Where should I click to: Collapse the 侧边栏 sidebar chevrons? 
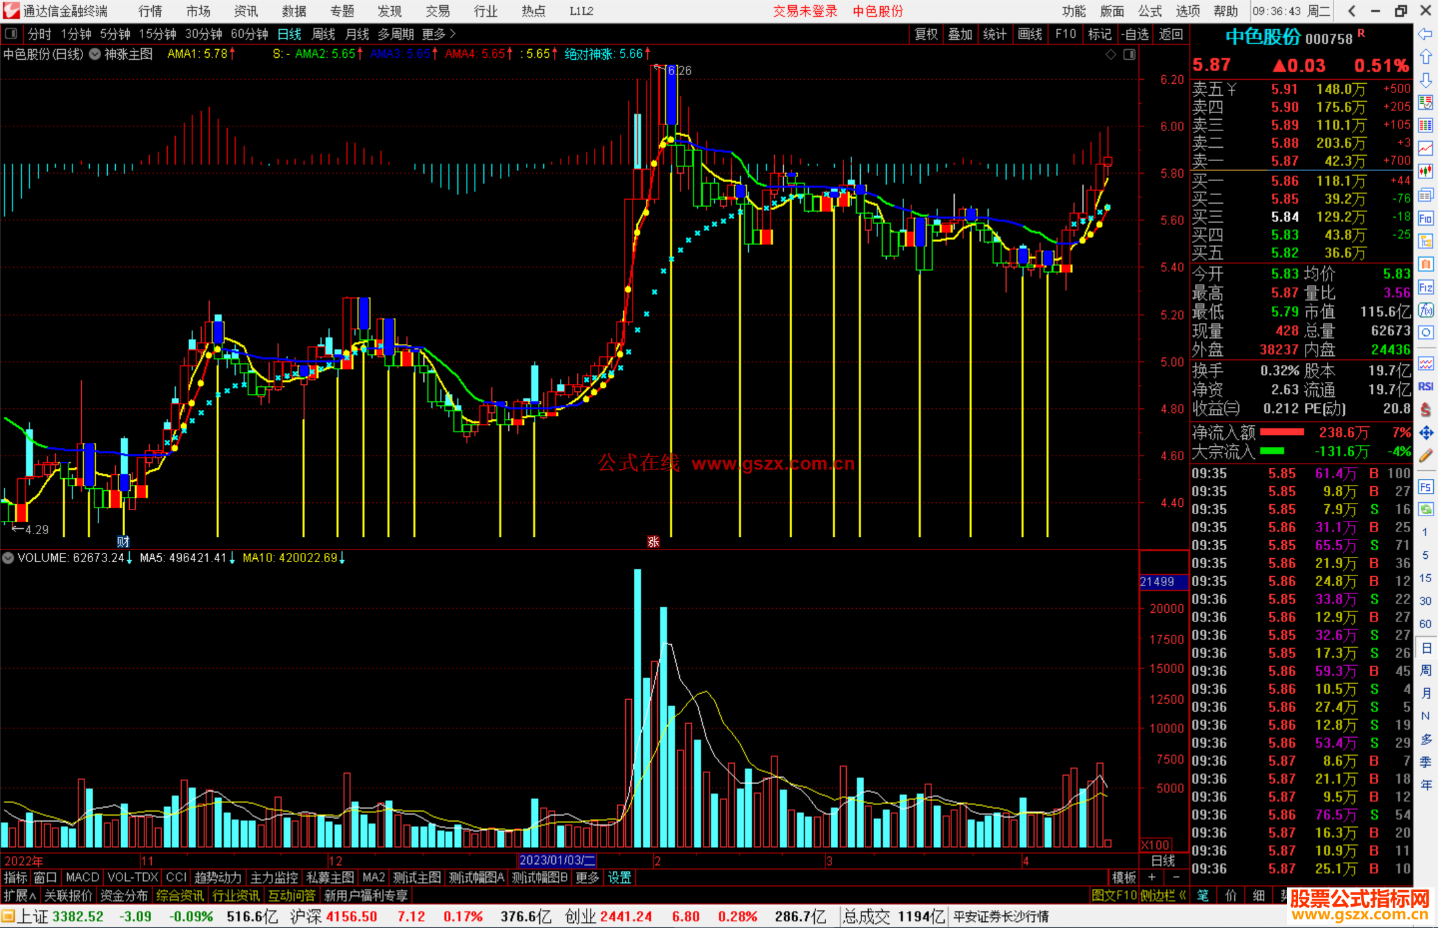click(x=1182, y=895)
